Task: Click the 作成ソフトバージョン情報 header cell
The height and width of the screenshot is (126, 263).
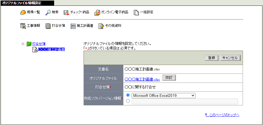Action: (x=103, y=98)
